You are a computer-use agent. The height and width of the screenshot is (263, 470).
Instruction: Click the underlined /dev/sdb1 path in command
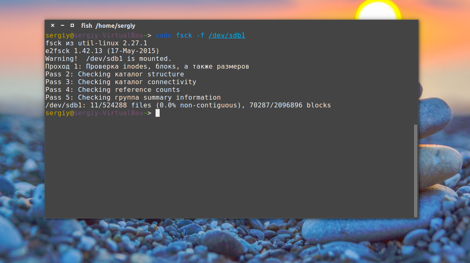pyautogui.click(x=227, y=36)
